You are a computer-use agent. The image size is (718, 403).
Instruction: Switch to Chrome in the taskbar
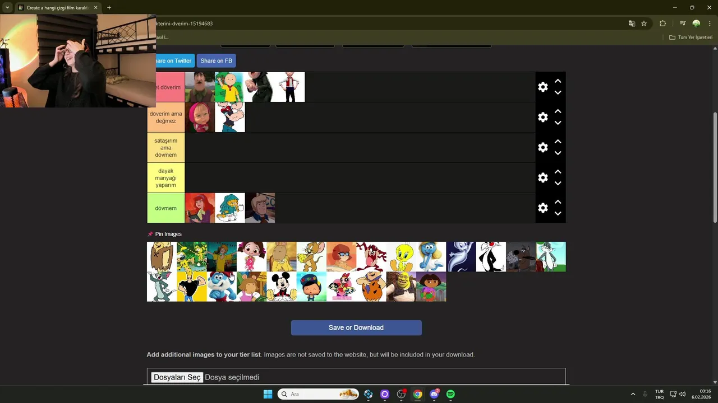(x=417, y=394)
